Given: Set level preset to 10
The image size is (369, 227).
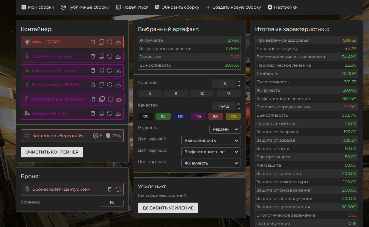Looking at the screenshot, I should point(202,94).
